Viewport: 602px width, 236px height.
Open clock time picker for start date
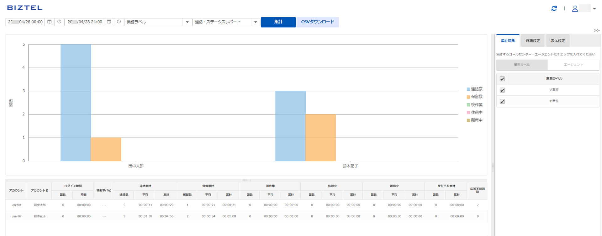point(59,22)
